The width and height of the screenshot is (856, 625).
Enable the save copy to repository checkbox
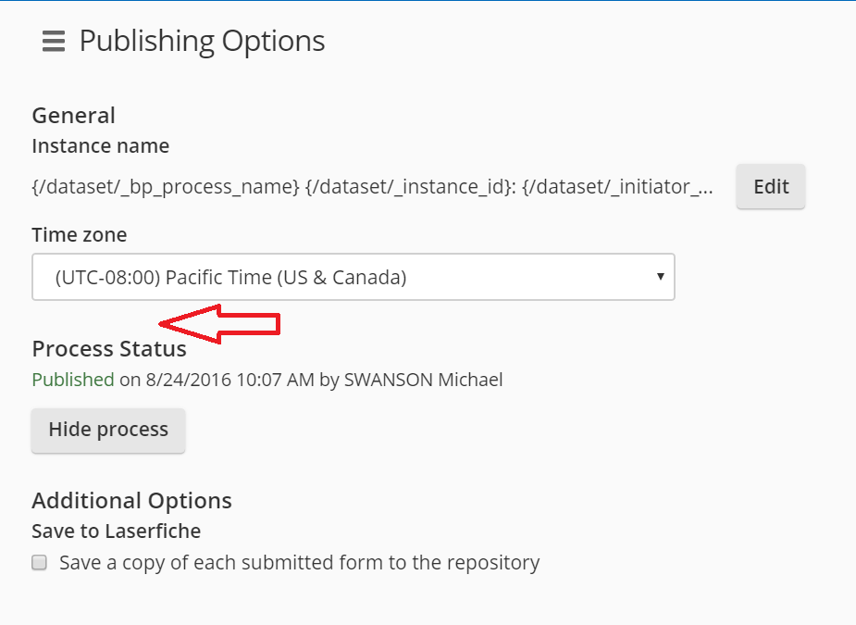(39, 562)
